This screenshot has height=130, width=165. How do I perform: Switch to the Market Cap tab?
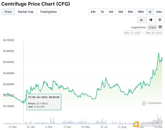(x=26, y=12)
